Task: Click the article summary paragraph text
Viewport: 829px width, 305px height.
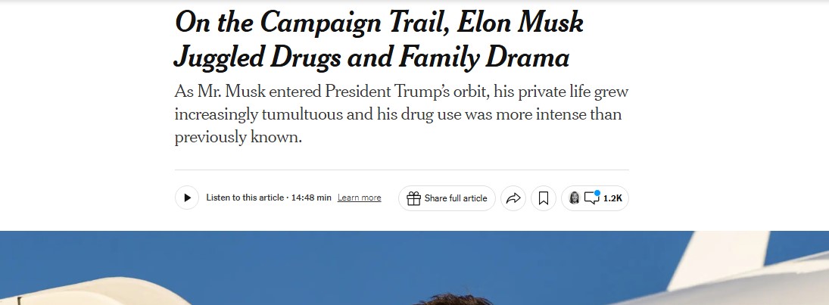Action: click(x=401, y=115)
